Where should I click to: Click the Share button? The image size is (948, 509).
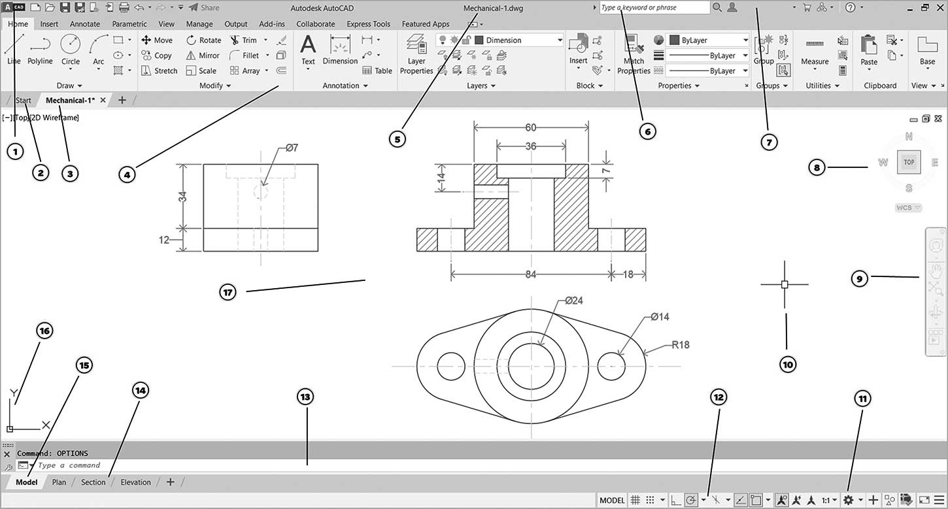204,8
